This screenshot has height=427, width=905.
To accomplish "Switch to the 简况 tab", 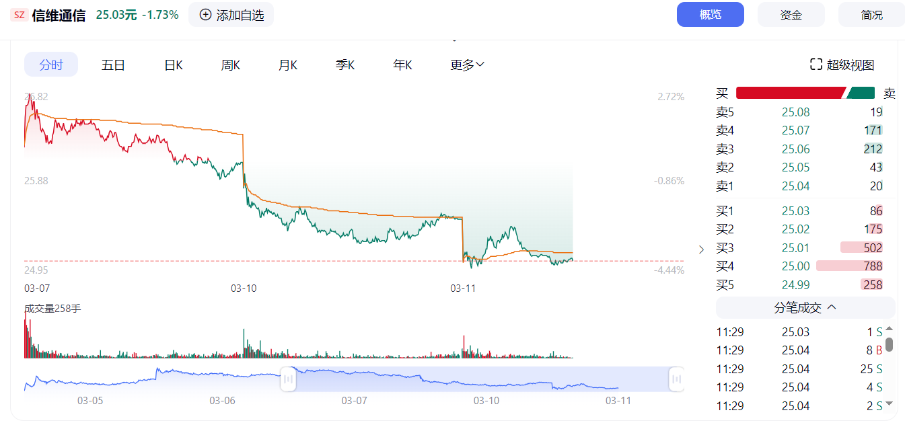I will pos(871,14).
